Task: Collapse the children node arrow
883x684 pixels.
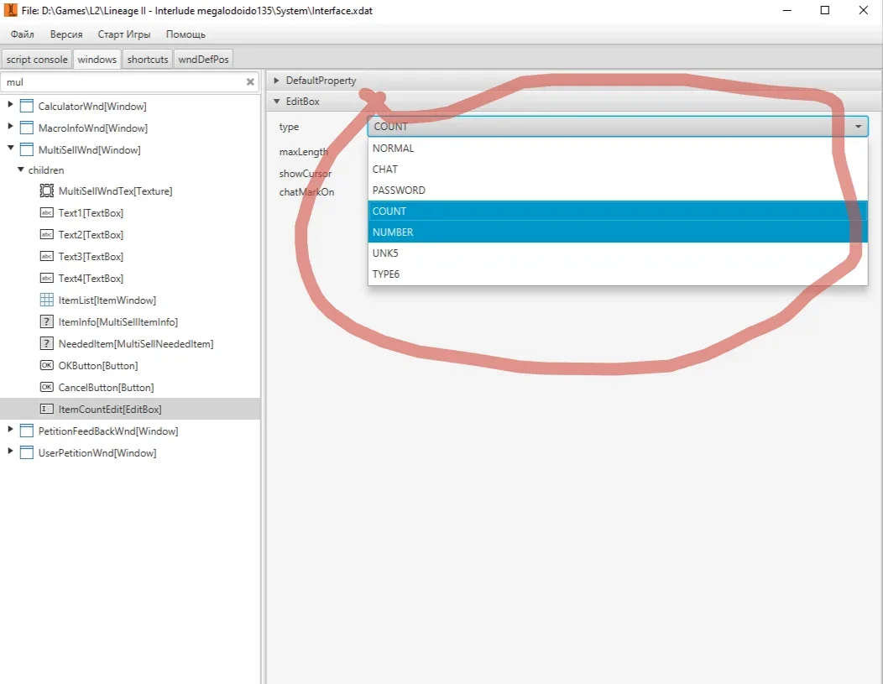Action: coord(21,170)
